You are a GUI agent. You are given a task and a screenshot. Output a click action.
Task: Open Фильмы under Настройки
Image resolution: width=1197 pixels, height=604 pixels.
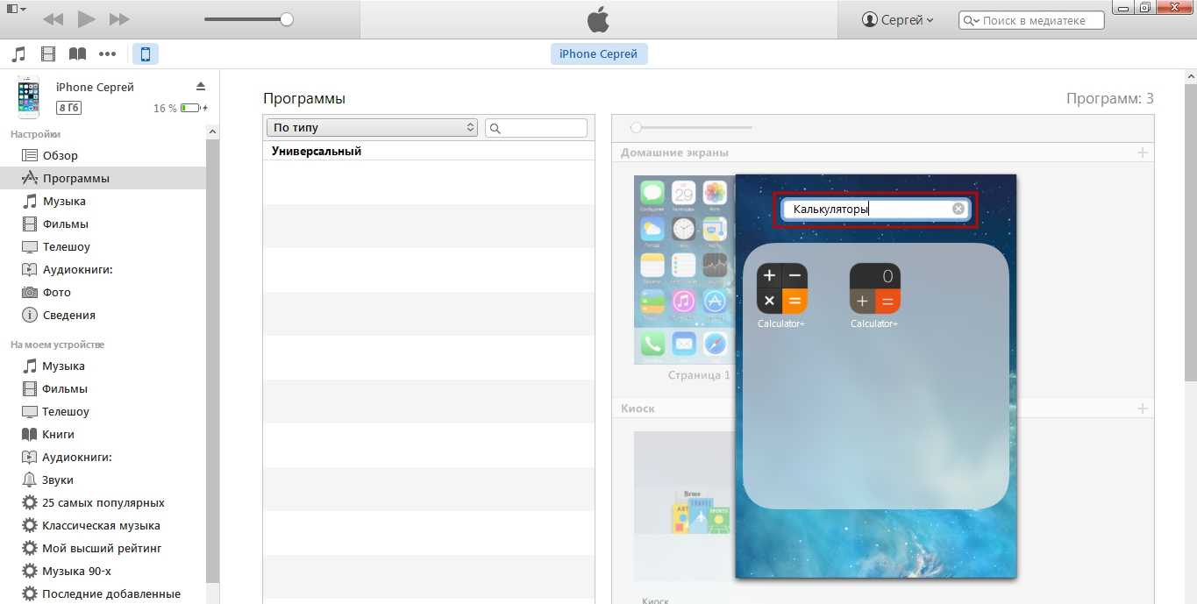point(103,224)
